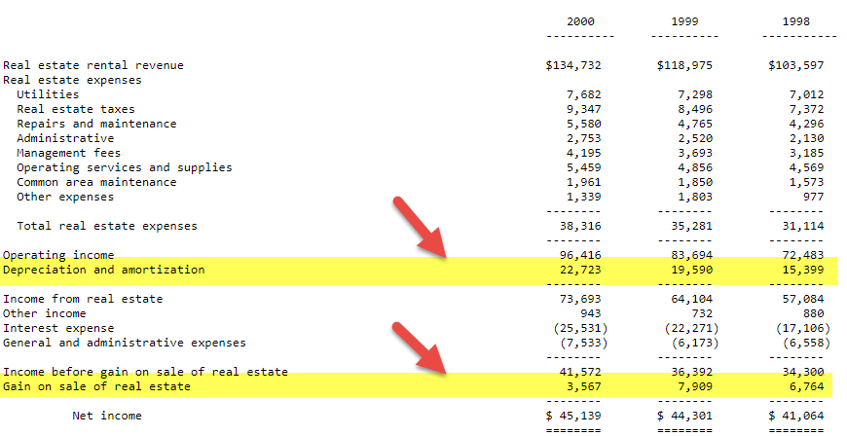Click the red arrow pointing to Depreciation row
This screenshot has height=436, width=847.
coord(419,229)
